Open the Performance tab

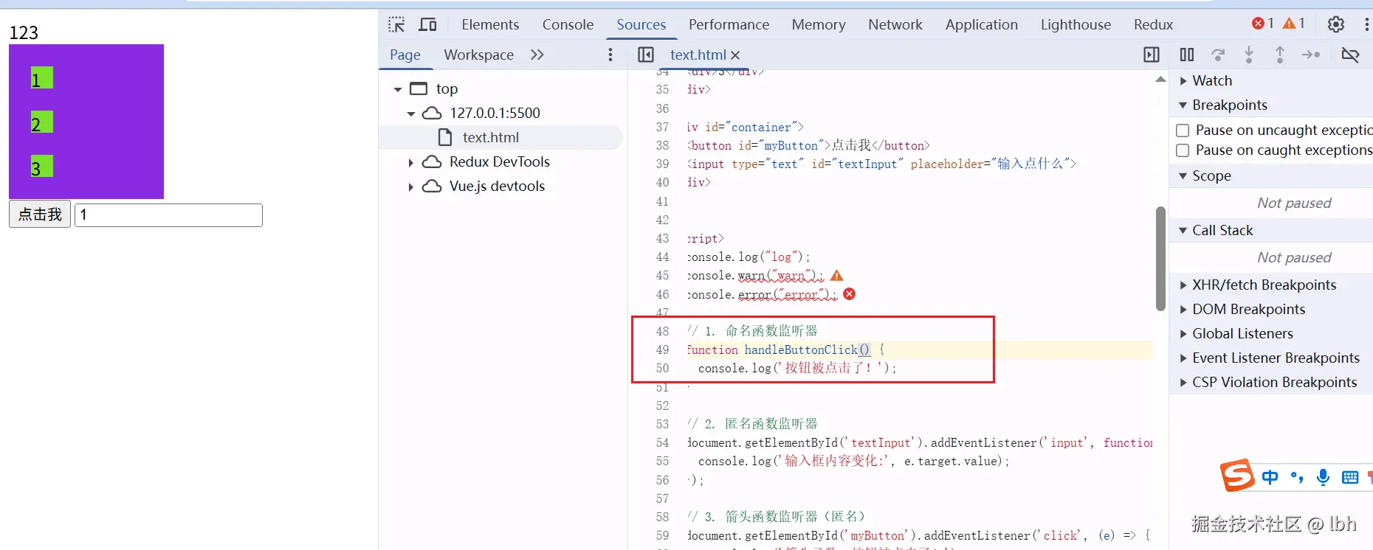pyautogui.click(x=729, y=24)
